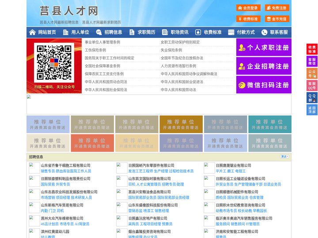The image size is (318, 238).
Task: Click the news icon beside 职场资讯
Action: tap(165, 32)
